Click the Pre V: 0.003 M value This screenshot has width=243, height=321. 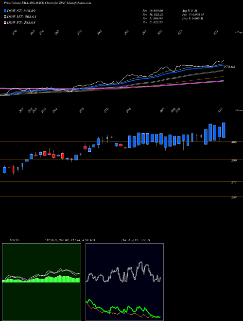coord(192,15)
